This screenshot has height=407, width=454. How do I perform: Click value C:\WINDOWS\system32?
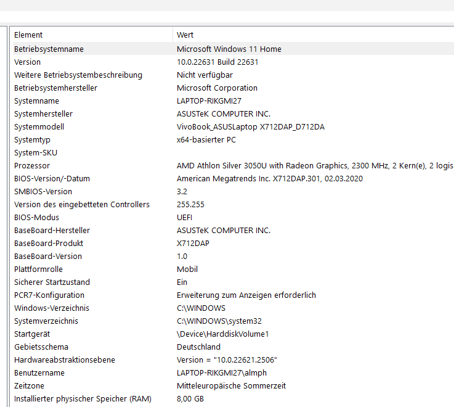tap(219, 321)
